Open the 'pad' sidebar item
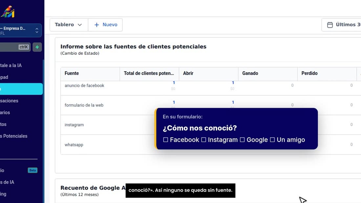This screenshot has width=361, height=203. pyautogui.click(x=4, y=77)
